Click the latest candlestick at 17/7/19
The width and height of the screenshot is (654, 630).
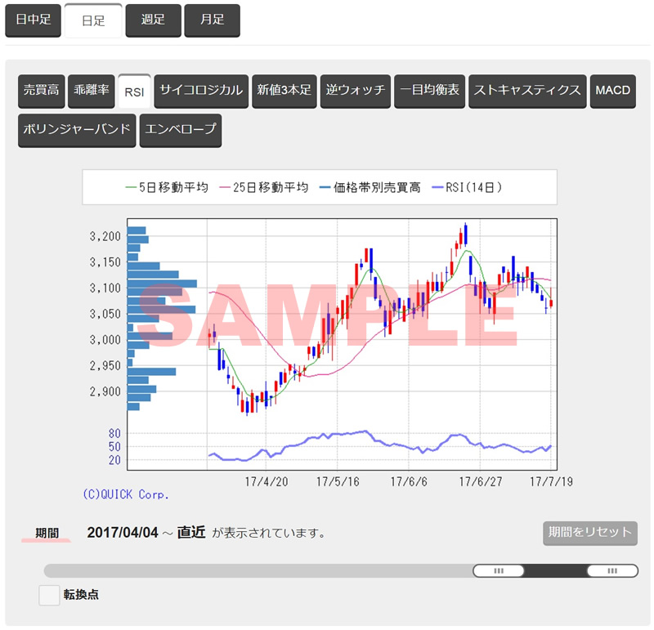551,302
